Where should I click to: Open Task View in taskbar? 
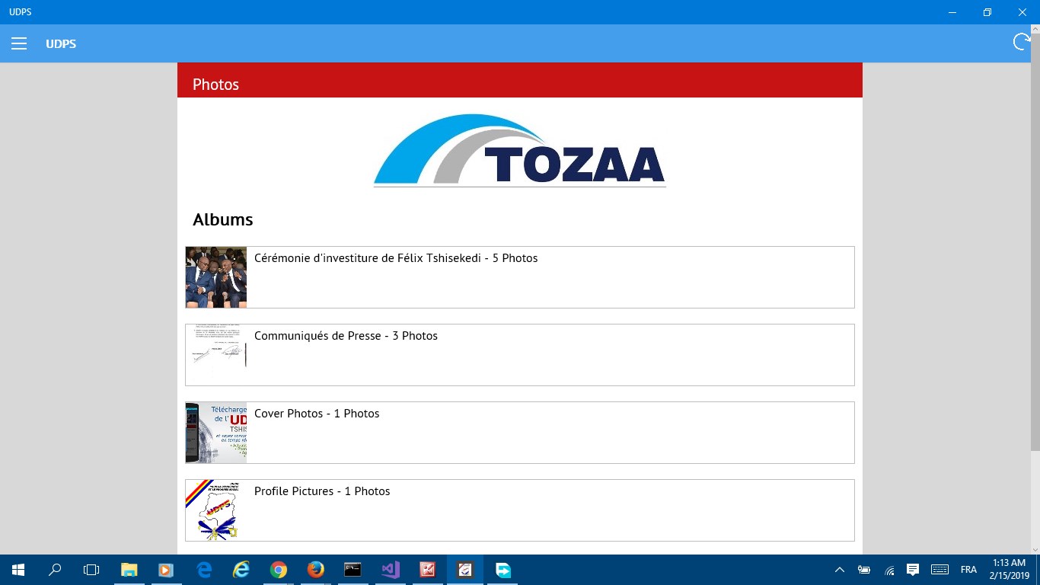(x=91, y=570)
